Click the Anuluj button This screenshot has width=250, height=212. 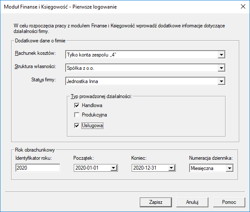pos(192,202)
